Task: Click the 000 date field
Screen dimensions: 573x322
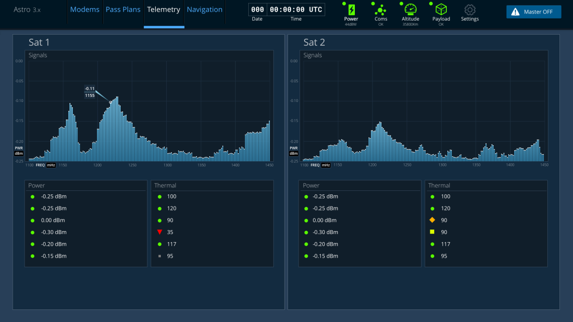Action: 257,10
